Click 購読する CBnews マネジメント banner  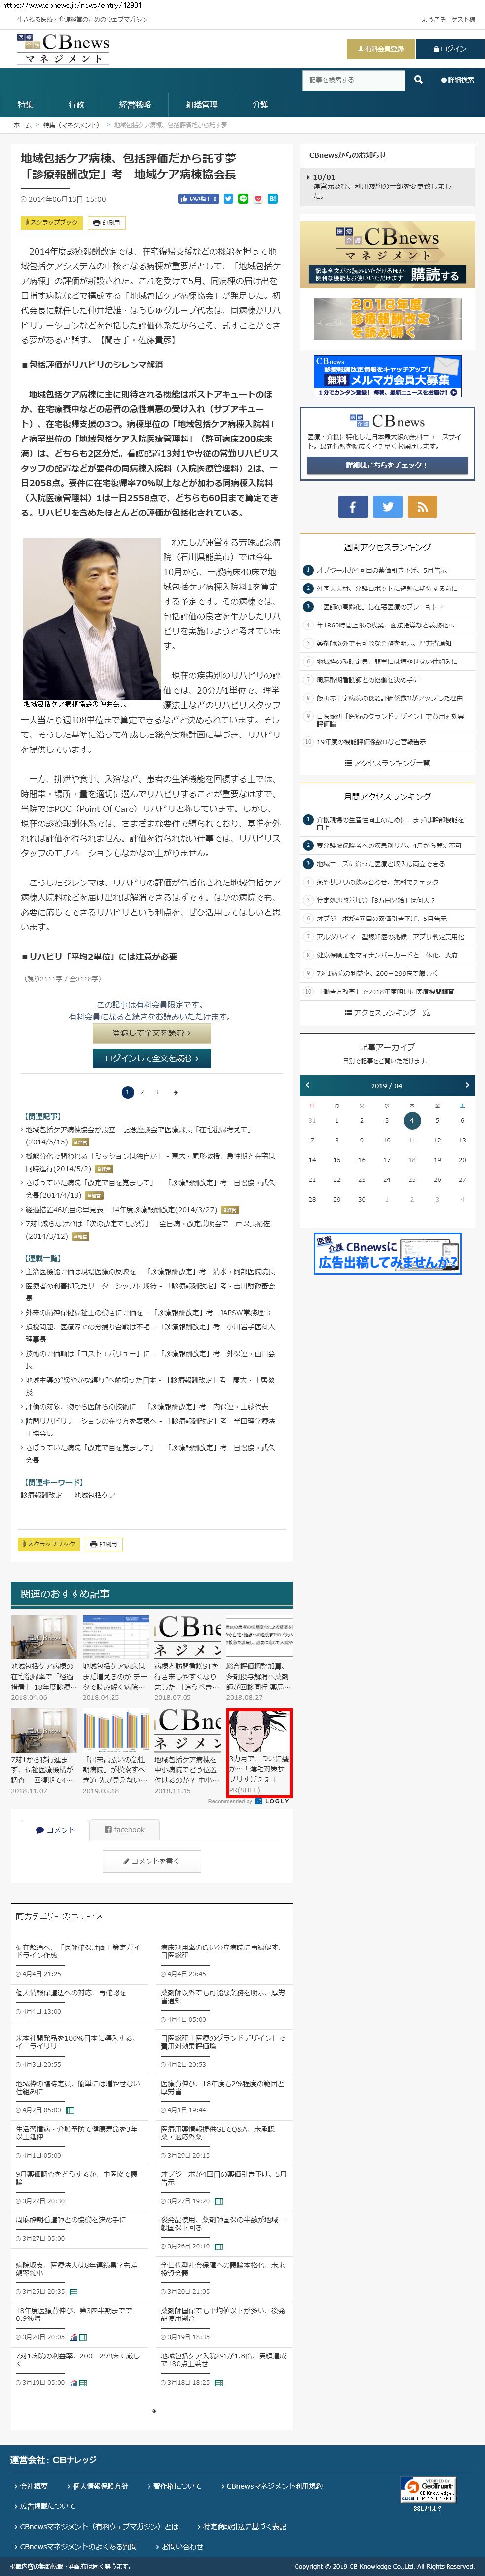click(x=387, y=256)
